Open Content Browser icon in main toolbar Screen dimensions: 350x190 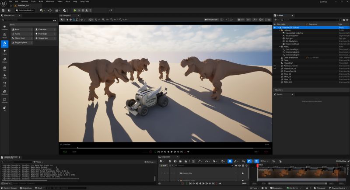[9, 10]
